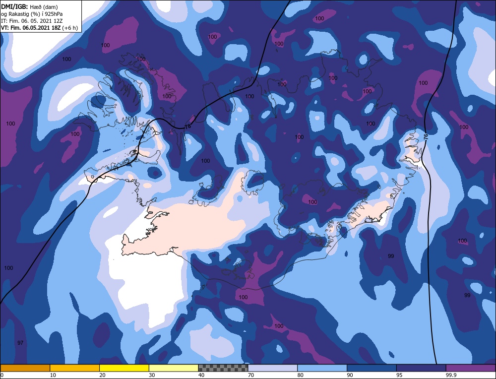496x379 pixels.
Task: Click the "70" legend tick label
Action: tap(251, 375)
